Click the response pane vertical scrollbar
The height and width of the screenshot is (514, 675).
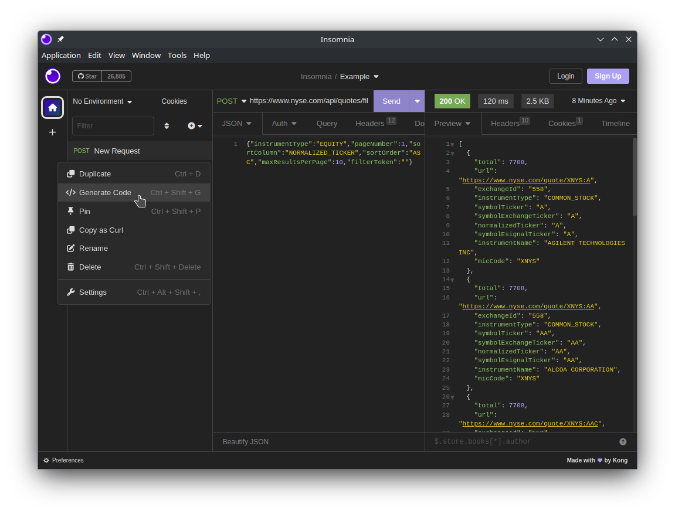point(634,177)
